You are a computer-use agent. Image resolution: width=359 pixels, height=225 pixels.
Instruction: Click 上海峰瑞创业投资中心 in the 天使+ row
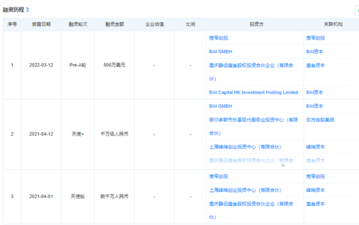click(x=245, y=147)
